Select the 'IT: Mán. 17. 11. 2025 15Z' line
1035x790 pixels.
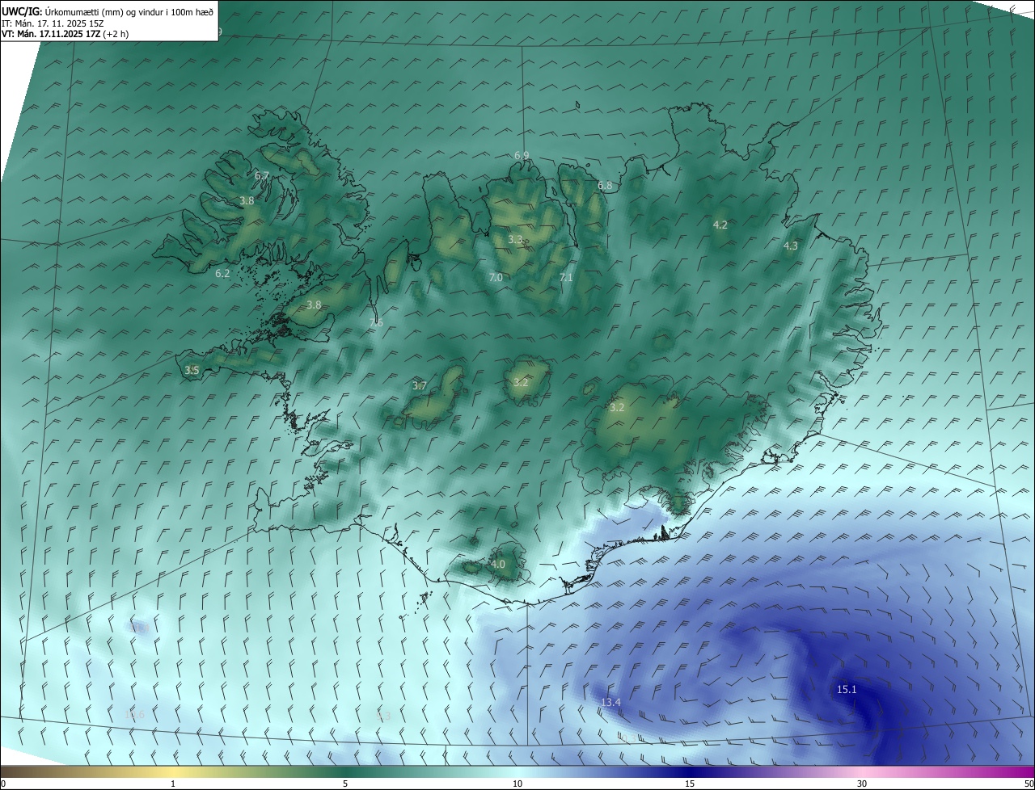point(53,23)
